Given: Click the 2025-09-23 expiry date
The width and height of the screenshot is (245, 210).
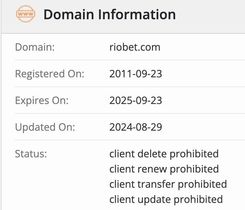Looking at the screenshot, I should (x=136, y=101).
